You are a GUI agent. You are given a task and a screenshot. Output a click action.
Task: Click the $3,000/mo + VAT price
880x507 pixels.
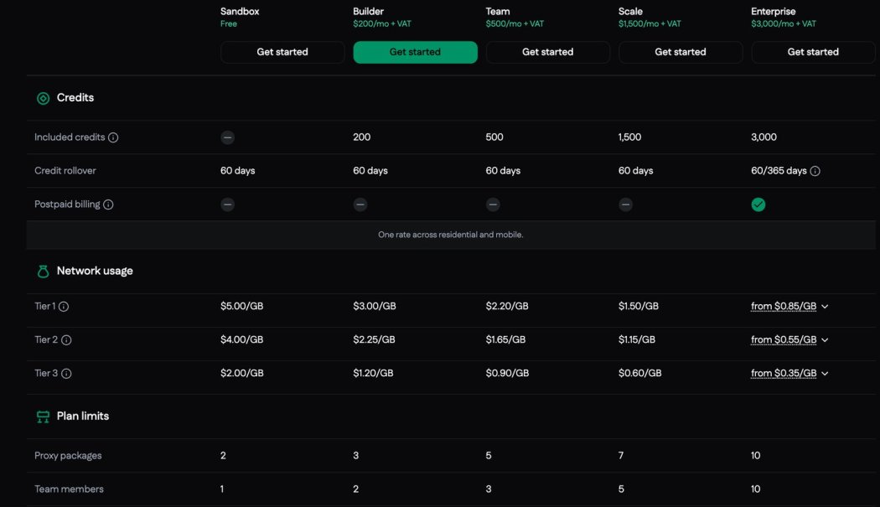784,24
